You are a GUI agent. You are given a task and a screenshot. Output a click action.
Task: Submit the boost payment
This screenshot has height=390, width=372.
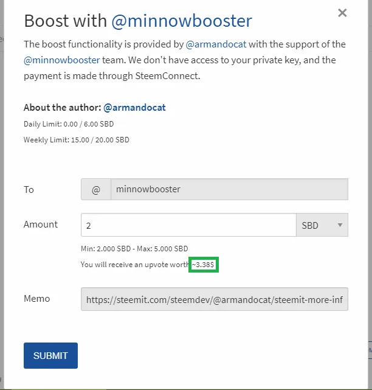50,355
